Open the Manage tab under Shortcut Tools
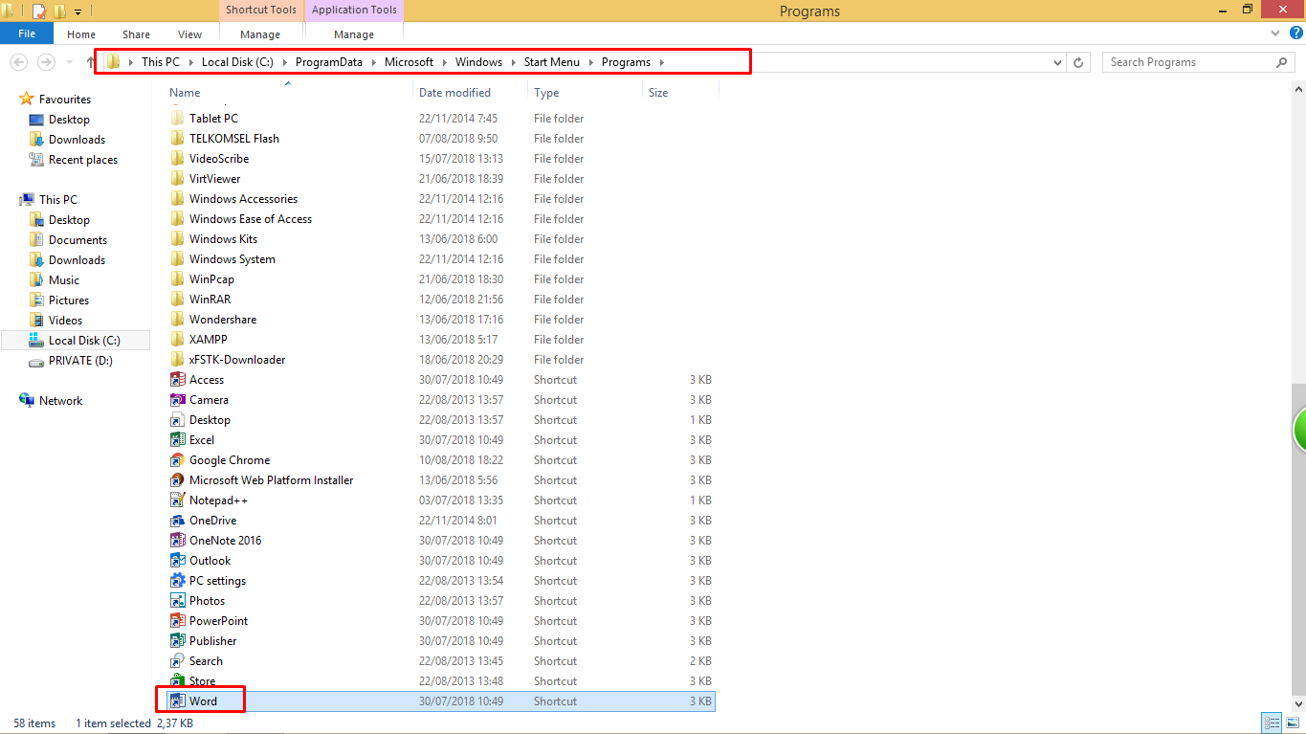The width and height of the screenshot is (1306, 734). (260, 34)
